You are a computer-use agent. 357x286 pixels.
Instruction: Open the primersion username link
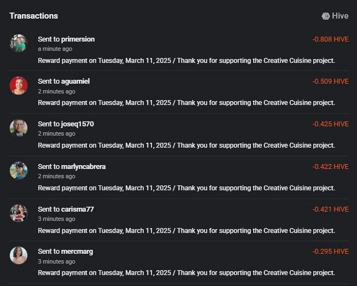[x=78, y=39]
